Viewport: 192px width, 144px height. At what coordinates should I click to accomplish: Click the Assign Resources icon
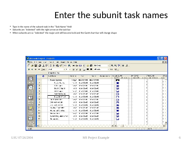(x=91, y=66)
